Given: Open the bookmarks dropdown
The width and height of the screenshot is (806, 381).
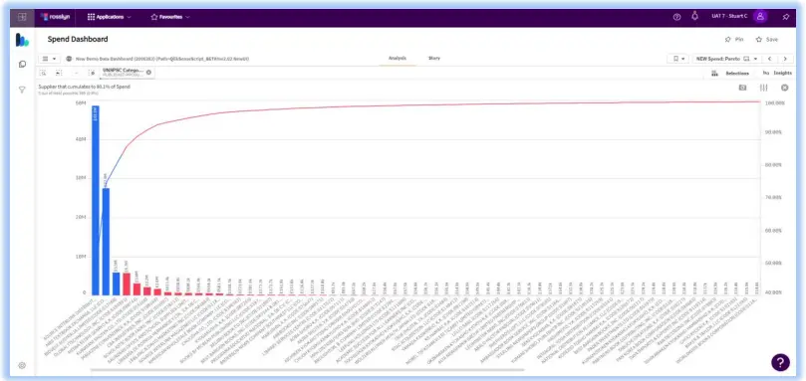Looking at the screenshot, I should [678, 59].
